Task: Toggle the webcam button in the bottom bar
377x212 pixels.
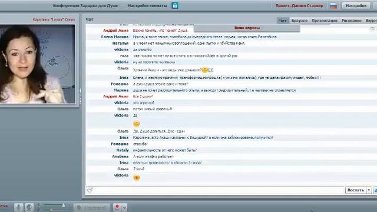Action: 29,207
